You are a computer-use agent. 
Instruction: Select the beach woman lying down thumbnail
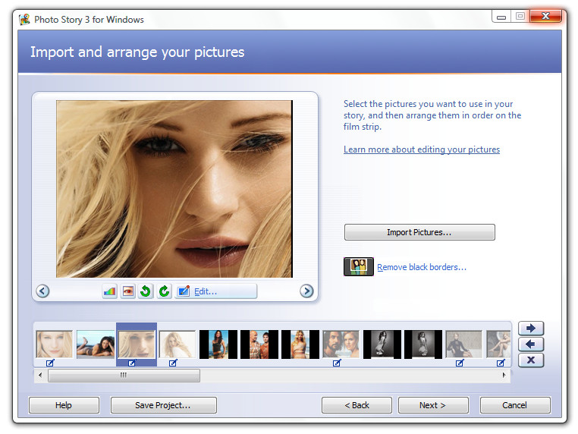point(96,344)
